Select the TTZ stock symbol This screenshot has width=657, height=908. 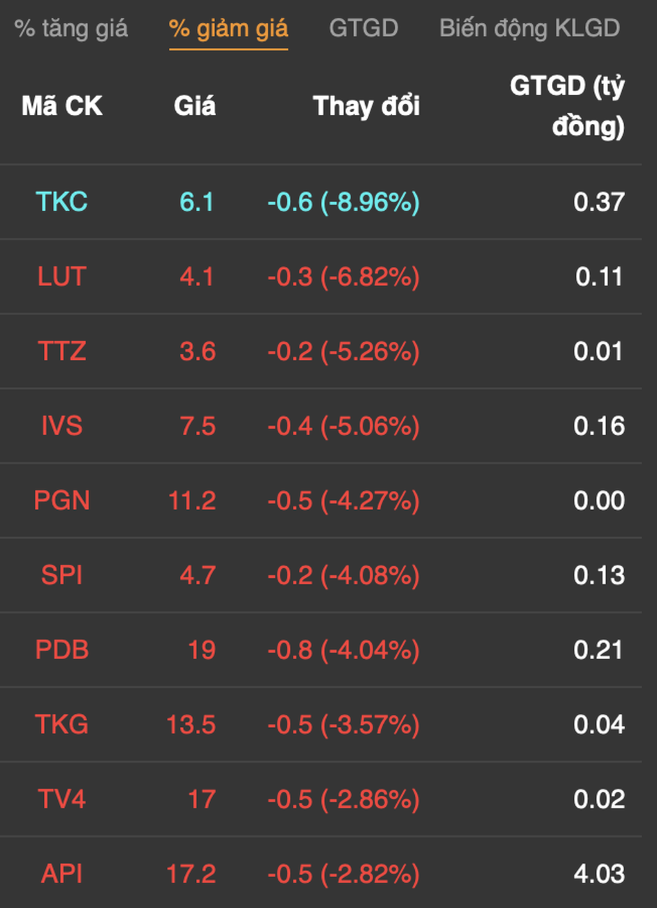(62, 351)
